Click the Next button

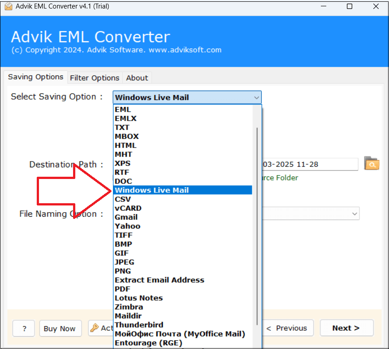coord(346,328)
